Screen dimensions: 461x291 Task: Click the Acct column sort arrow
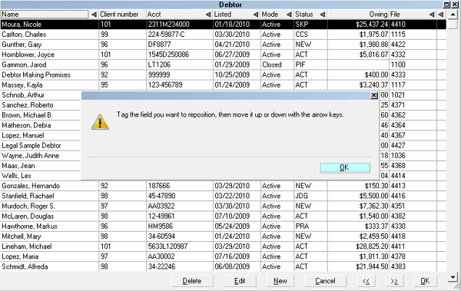[208, 15]
